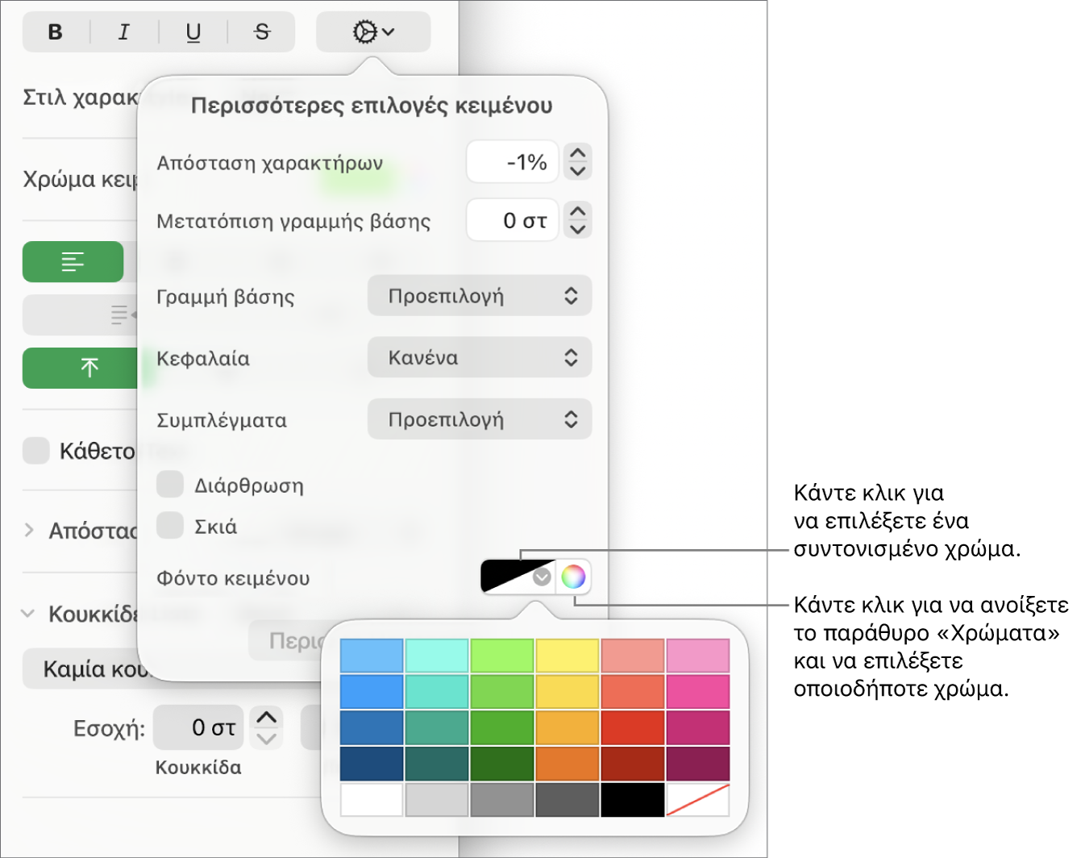Pick the black color swatch
This screenshot has height=858, width=1081.
[x=633, y=799]
